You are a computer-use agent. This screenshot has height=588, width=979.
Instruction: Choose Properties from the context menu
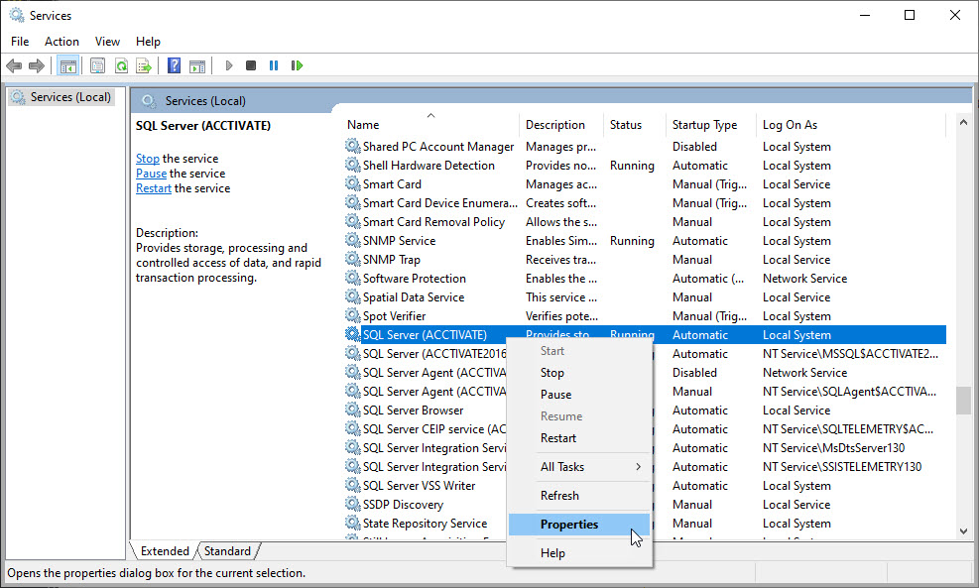click(569, 524)
